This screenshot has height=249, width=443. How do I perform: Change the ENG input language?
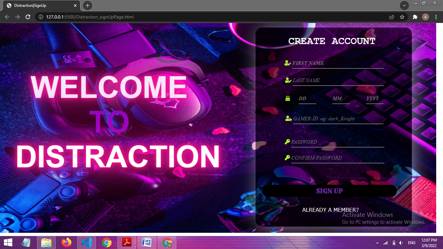point(412,243)
